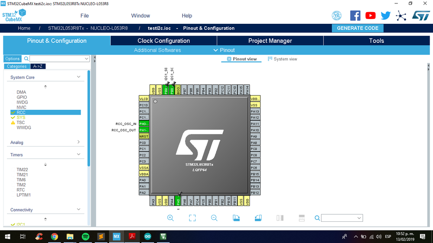Open the YouTube icon link
The width and height of the screenshot is (433, 243).
pos(370,16)
